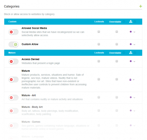Screen dimensions: 147x140
Task: Click help icon after hierarchy icon in Mature header
Action: [135, 53]
